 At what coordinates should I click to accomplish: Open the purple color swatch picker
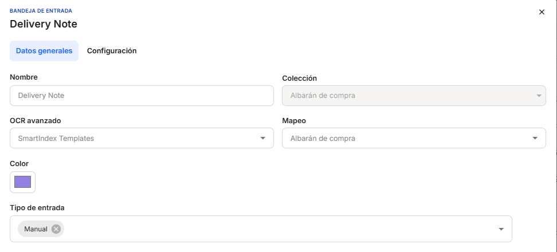click(x=22, y=182)
